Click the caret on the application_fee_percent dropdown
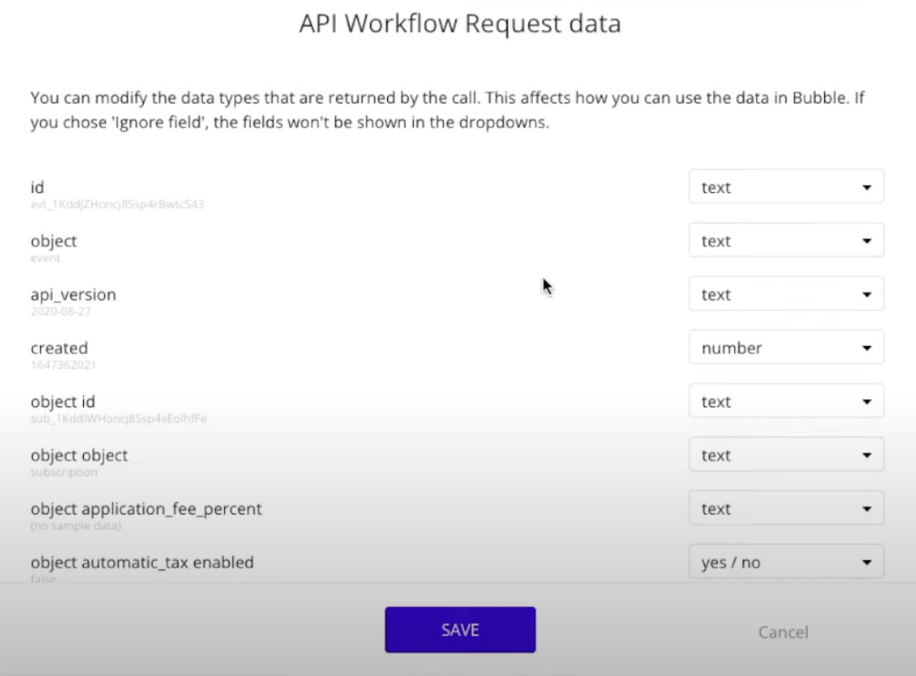 (x=868, y=508)
